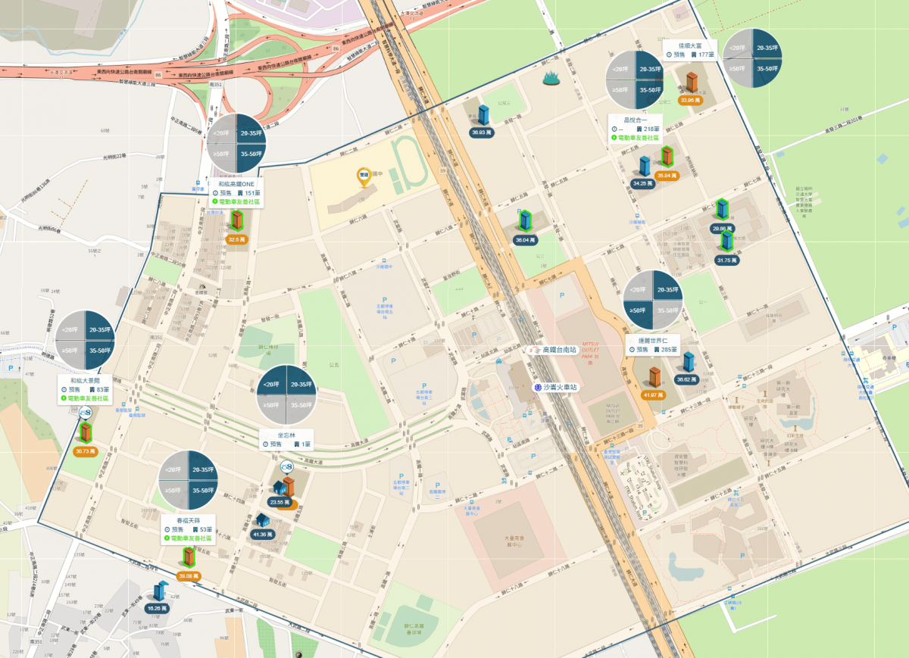Select the orange building marker priced 33.95萬

click(x=692, y=82)
